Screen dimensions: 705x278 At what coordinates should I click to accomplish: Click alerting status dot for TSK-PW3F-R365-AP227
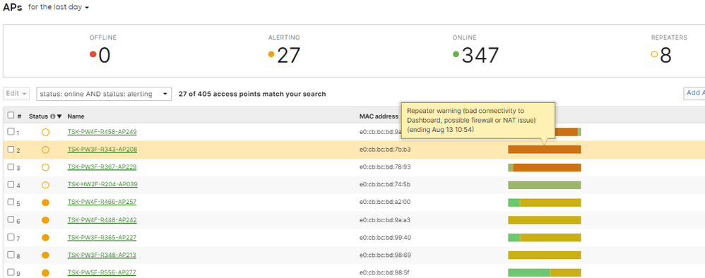45,238
